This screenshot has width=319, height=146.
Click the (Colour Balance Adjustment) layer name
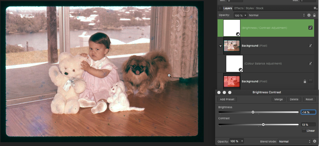(263, 64)
